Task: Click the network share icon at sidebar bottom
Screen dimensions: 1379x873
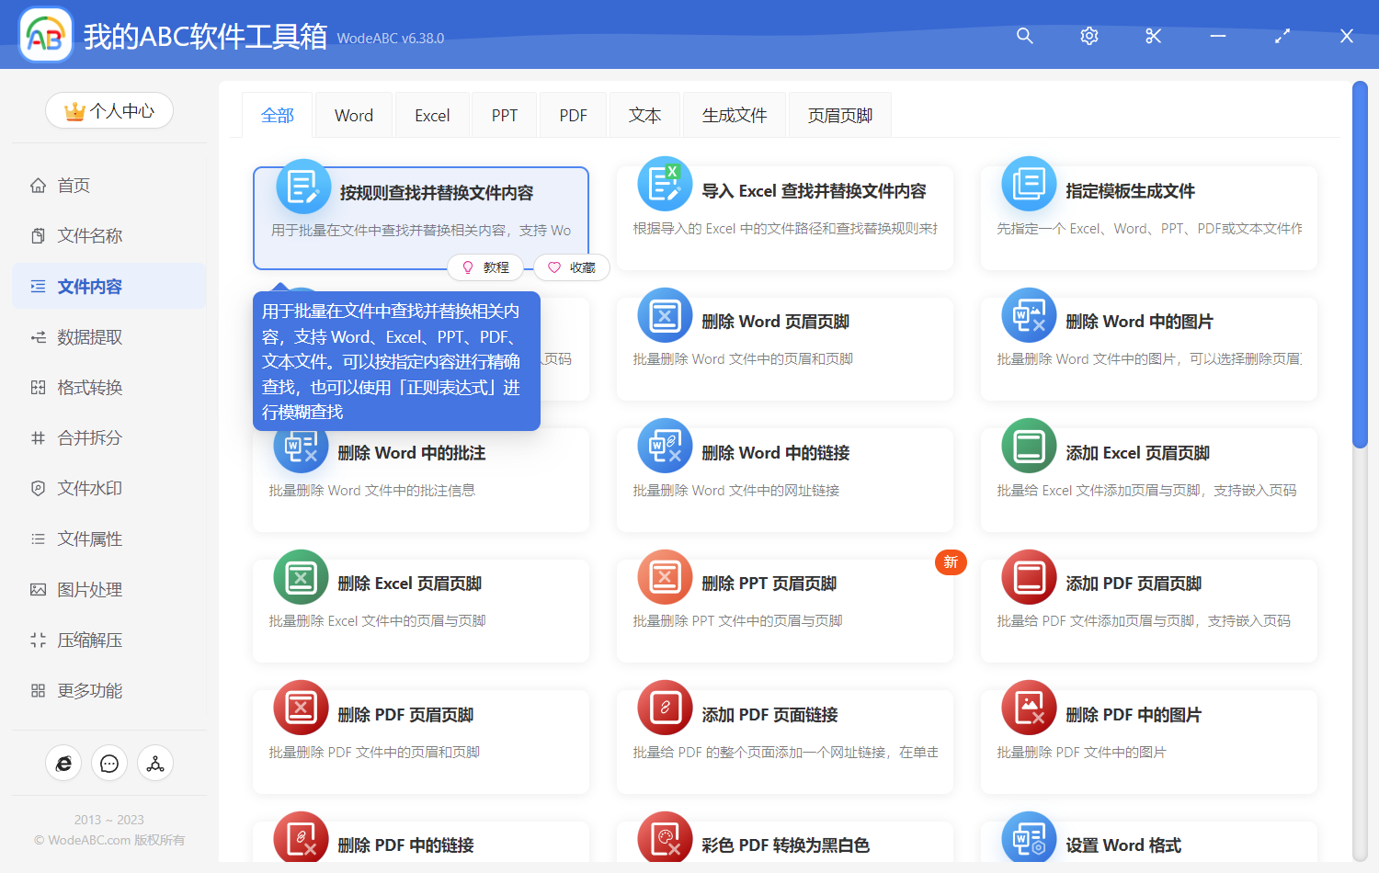Action: pos(155,764)
